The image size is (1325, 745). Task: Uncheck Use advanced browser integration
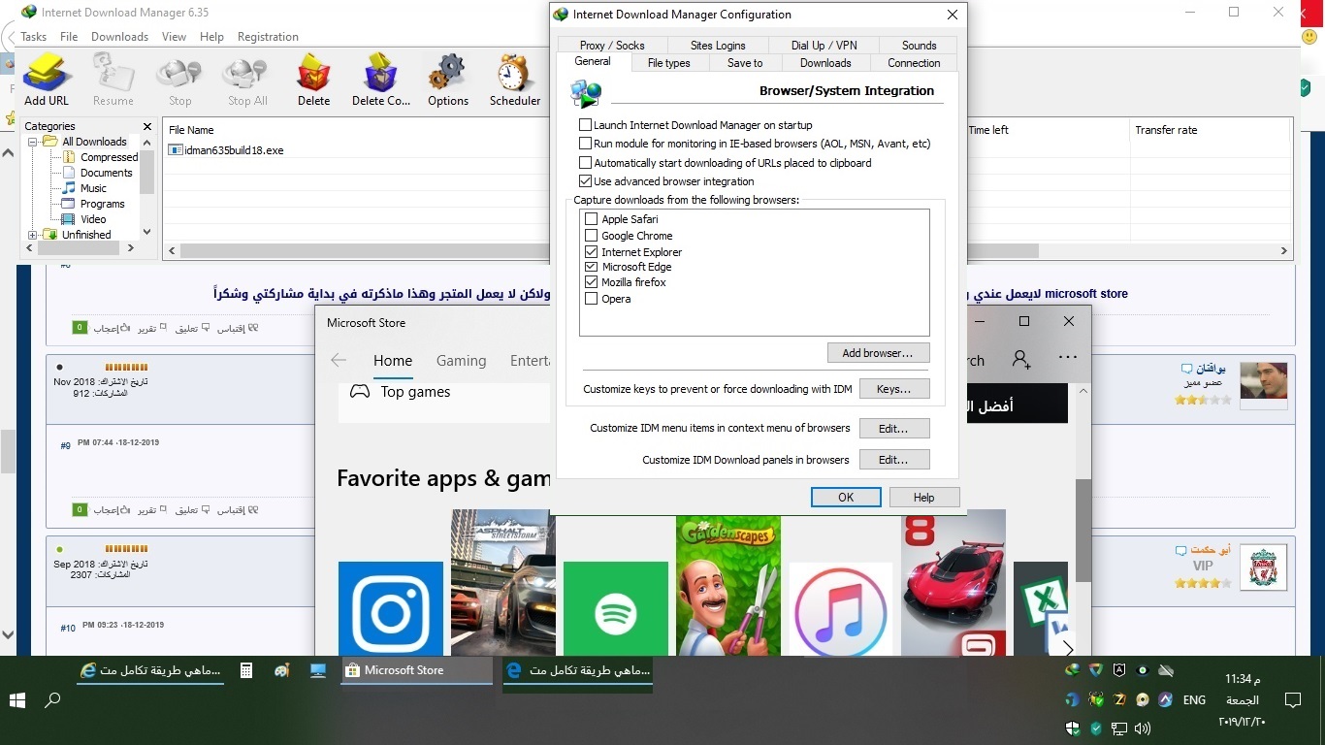pyautogui.click(x=585, y=181)
